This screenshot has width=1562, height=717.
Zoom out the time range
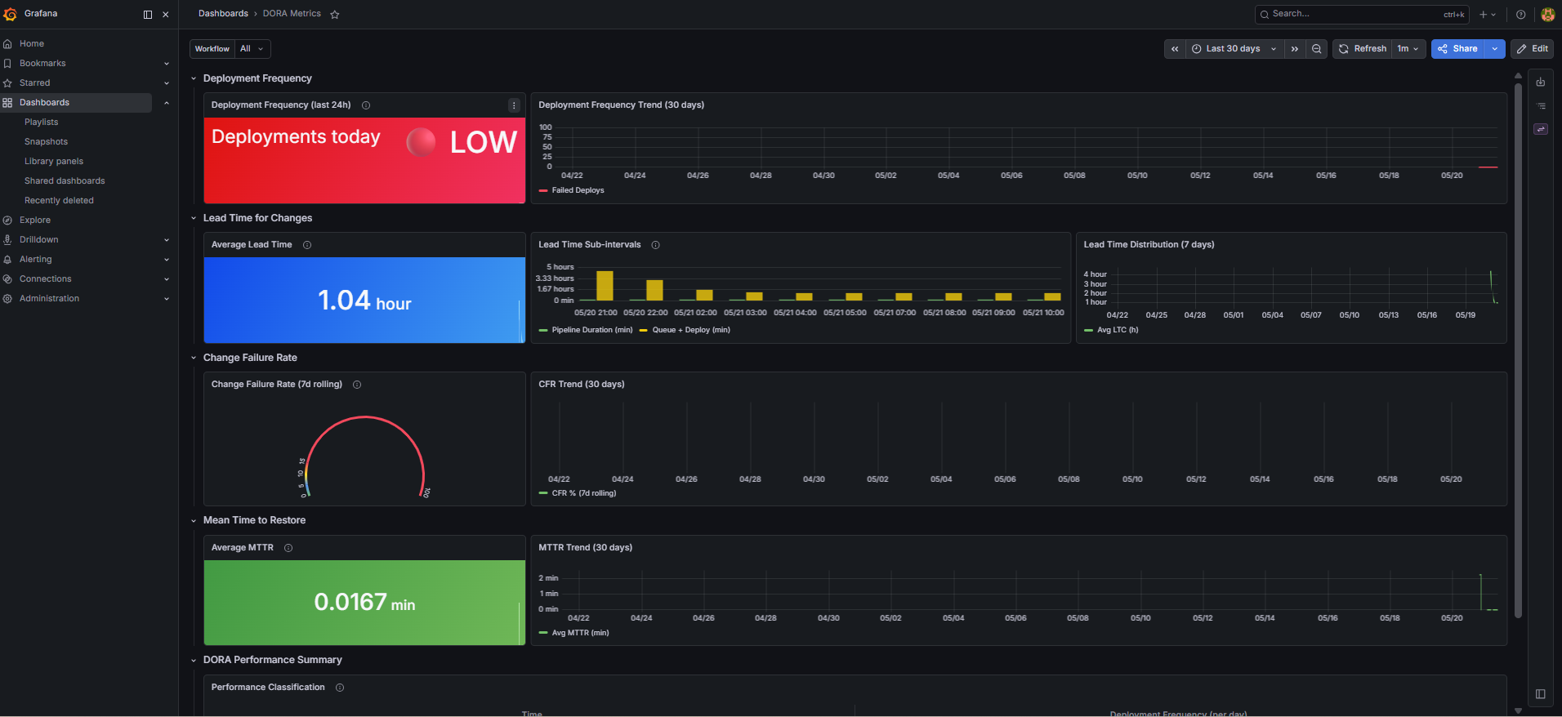pyautogui.click(x=1317, y=49)
